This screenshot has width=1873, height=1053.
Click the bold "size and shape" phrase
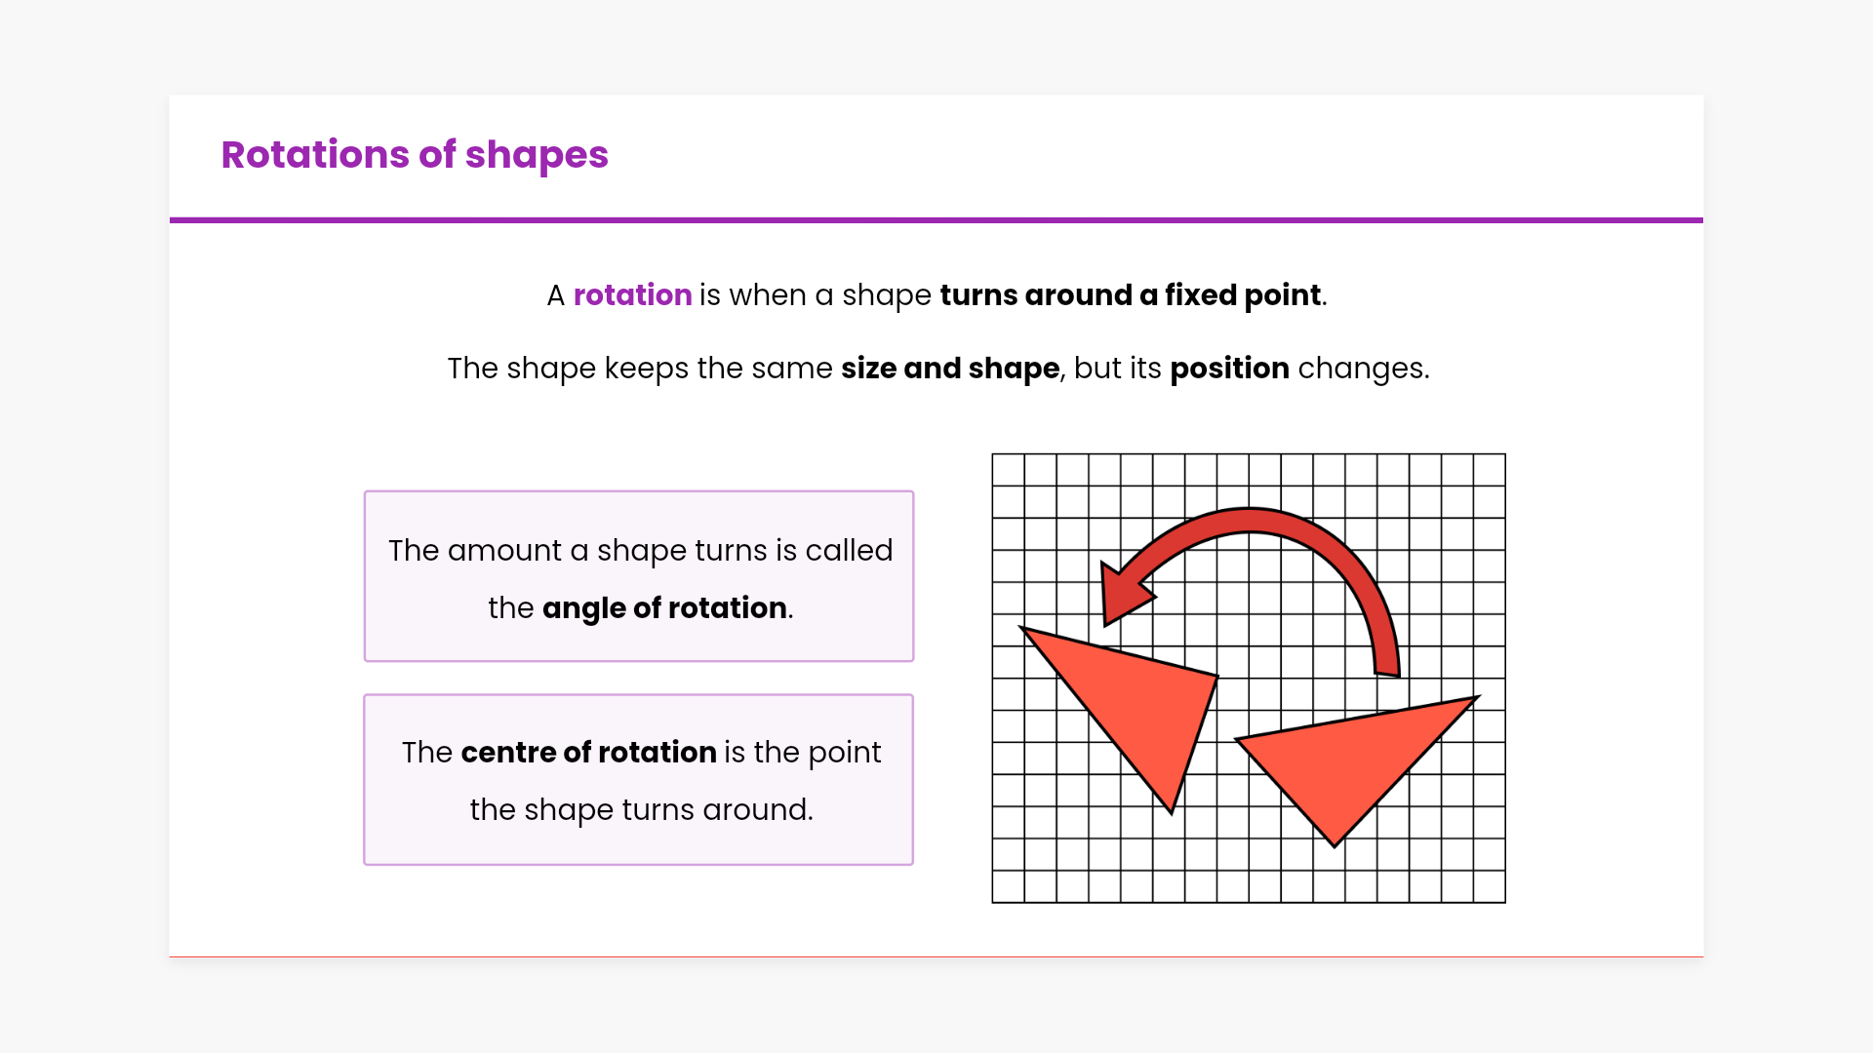949,368
